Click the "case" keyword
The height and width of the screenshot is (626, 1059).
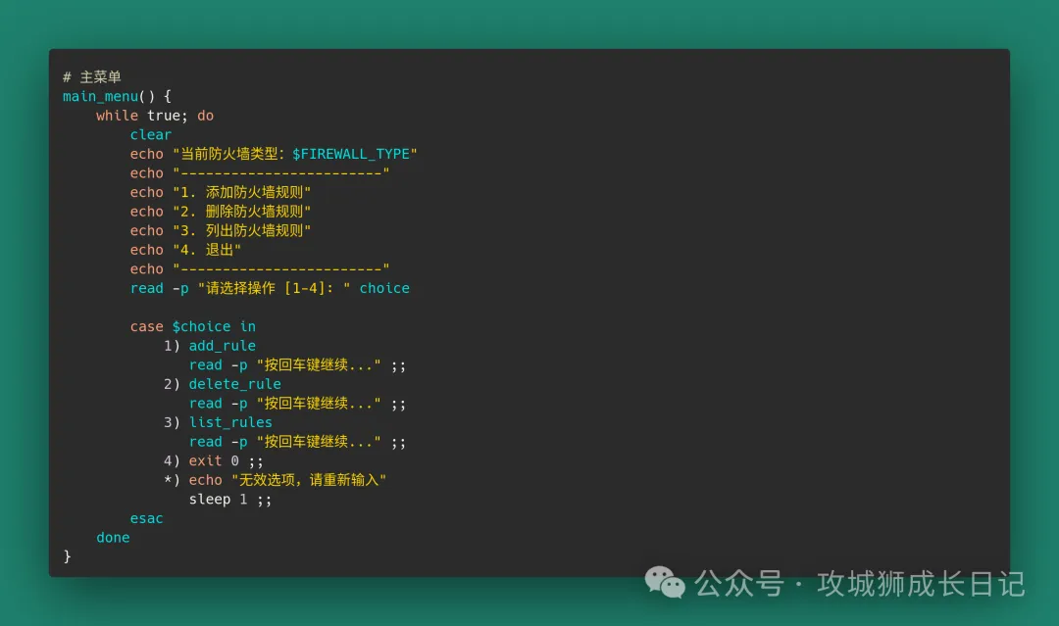click(146, 326)
